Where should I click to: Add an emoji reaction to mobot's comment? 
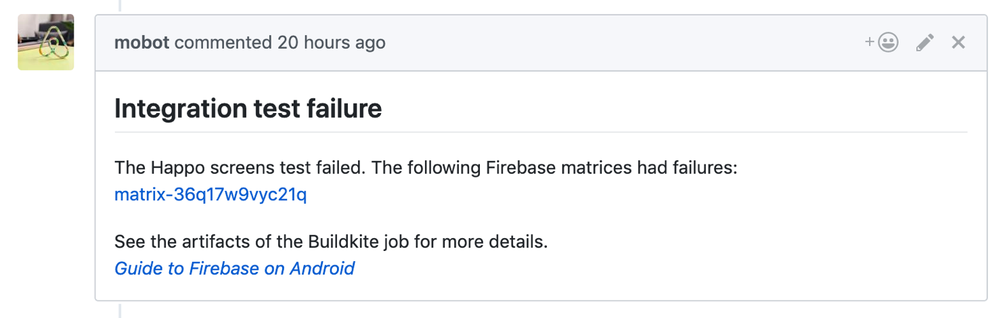point(882,43)
